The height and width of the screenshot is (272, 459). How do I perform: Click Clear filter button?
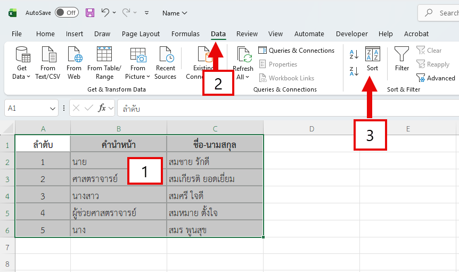[429, 51]
